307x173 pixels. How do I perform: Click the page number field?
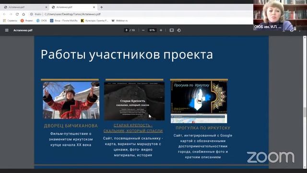click(127, 30)
